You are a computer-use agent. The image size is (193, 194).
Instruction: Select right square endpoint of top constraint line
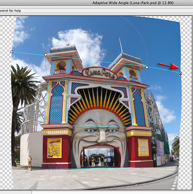[x=180, y=73]
